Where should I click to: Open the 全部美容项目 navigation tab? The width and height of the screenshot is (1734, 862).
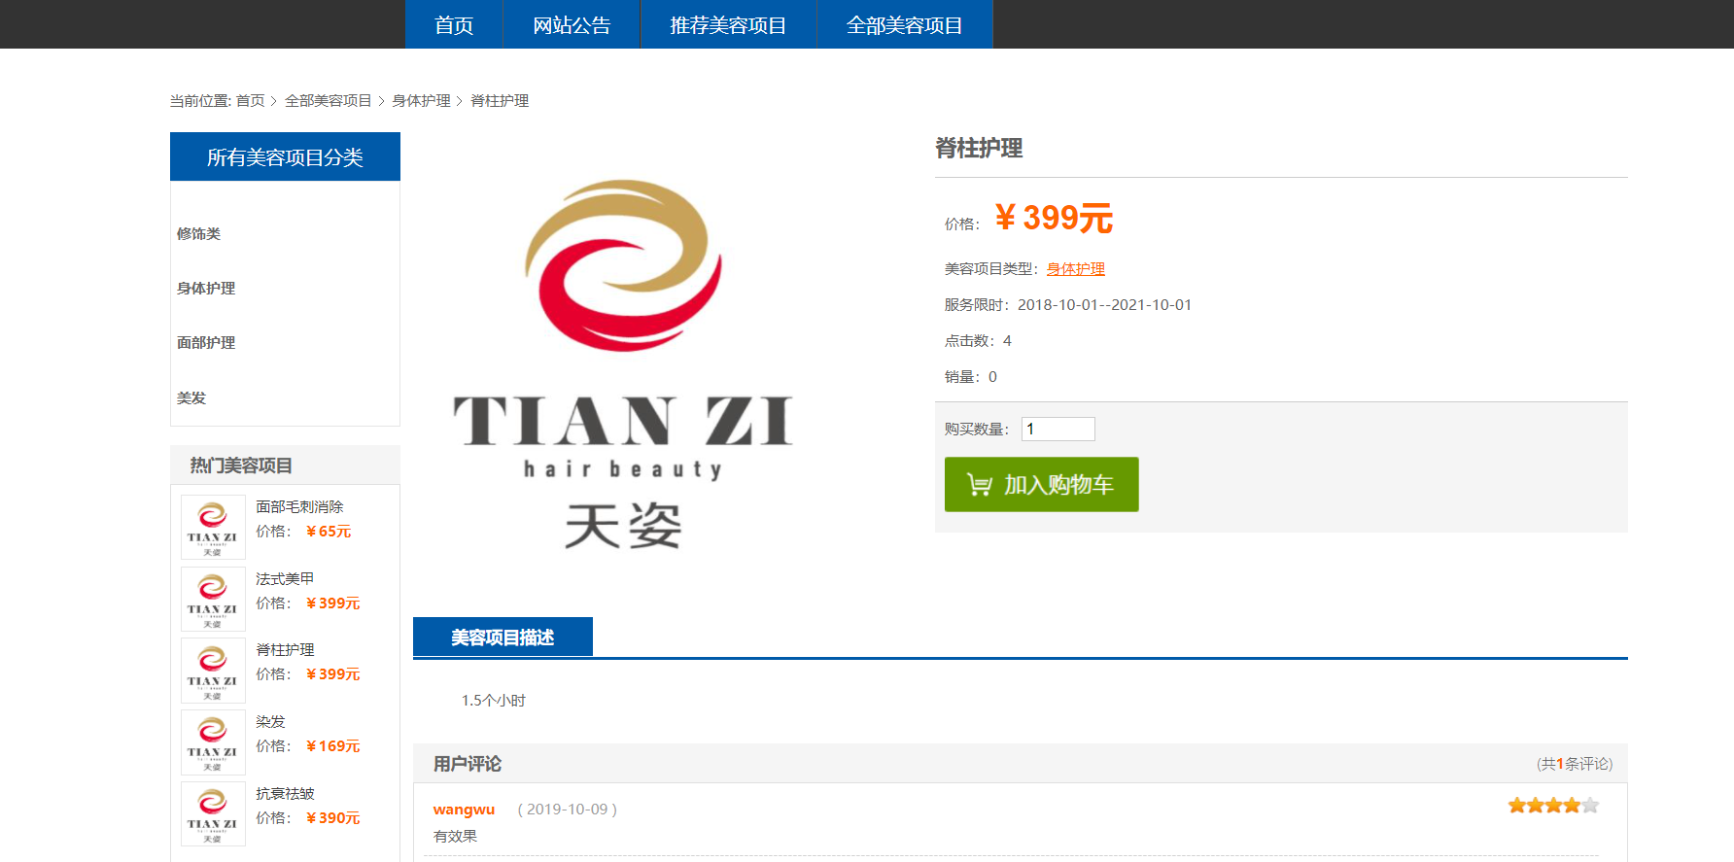pos(905,24)
